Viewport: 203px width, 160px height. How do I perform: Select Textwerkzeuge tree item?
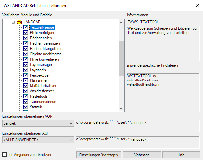point(42,27)
